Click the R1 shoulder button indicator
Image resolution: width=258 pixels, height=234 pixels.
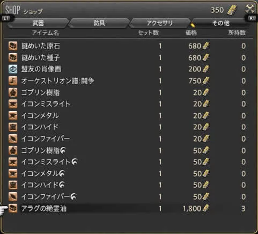252,18
